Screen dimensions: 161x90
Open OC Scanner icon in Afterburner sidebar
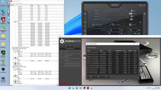click(x=85, y=26)
